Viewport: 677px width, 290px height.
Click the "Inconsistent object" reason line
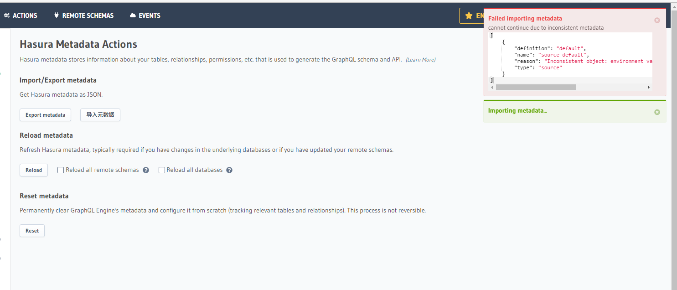tap(583, 61)
